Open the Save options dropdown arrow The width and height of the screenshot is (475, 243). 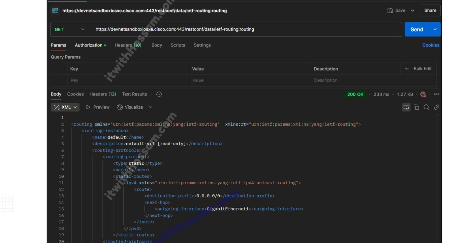coord(412,11)
